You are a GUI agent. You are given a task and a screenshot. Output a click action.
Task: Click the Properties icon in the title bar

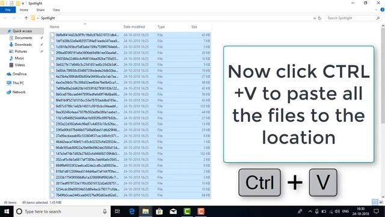coord(11,3)
